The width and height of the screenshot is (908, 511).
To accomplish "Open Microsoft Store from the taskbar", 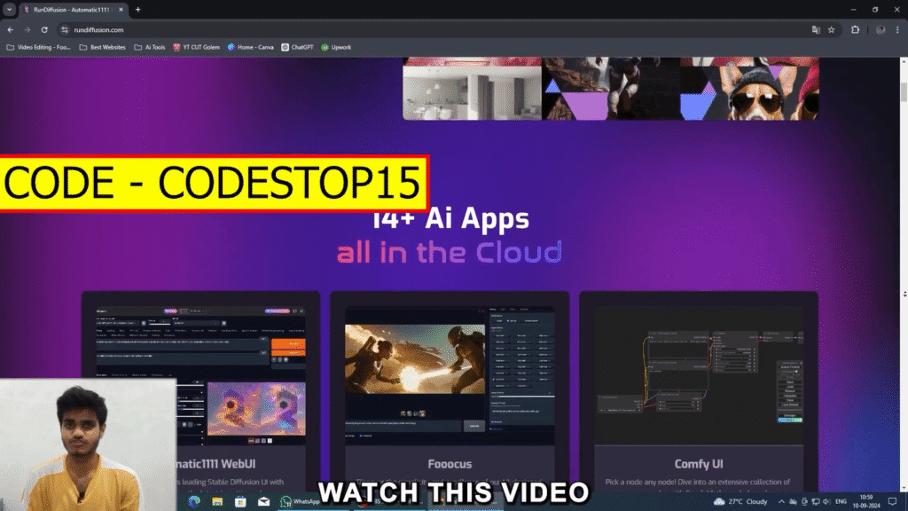I will (x=240, y=501).
